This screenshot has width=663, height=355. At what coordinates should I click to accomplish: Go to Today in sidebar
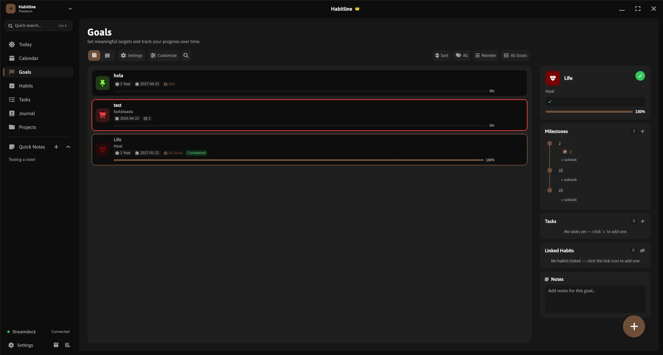click(38, 44)
